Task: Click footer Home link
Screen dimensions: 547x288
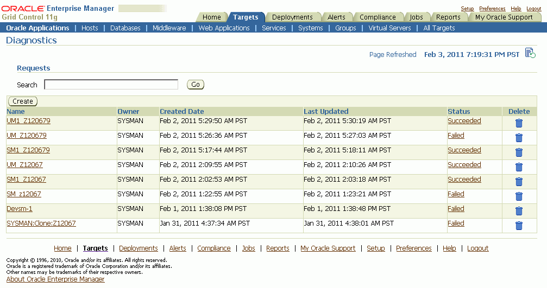Action: 63,248
